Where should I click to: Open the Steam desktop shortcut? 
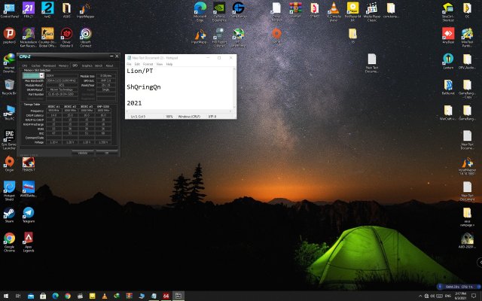[x=10, y=214]
